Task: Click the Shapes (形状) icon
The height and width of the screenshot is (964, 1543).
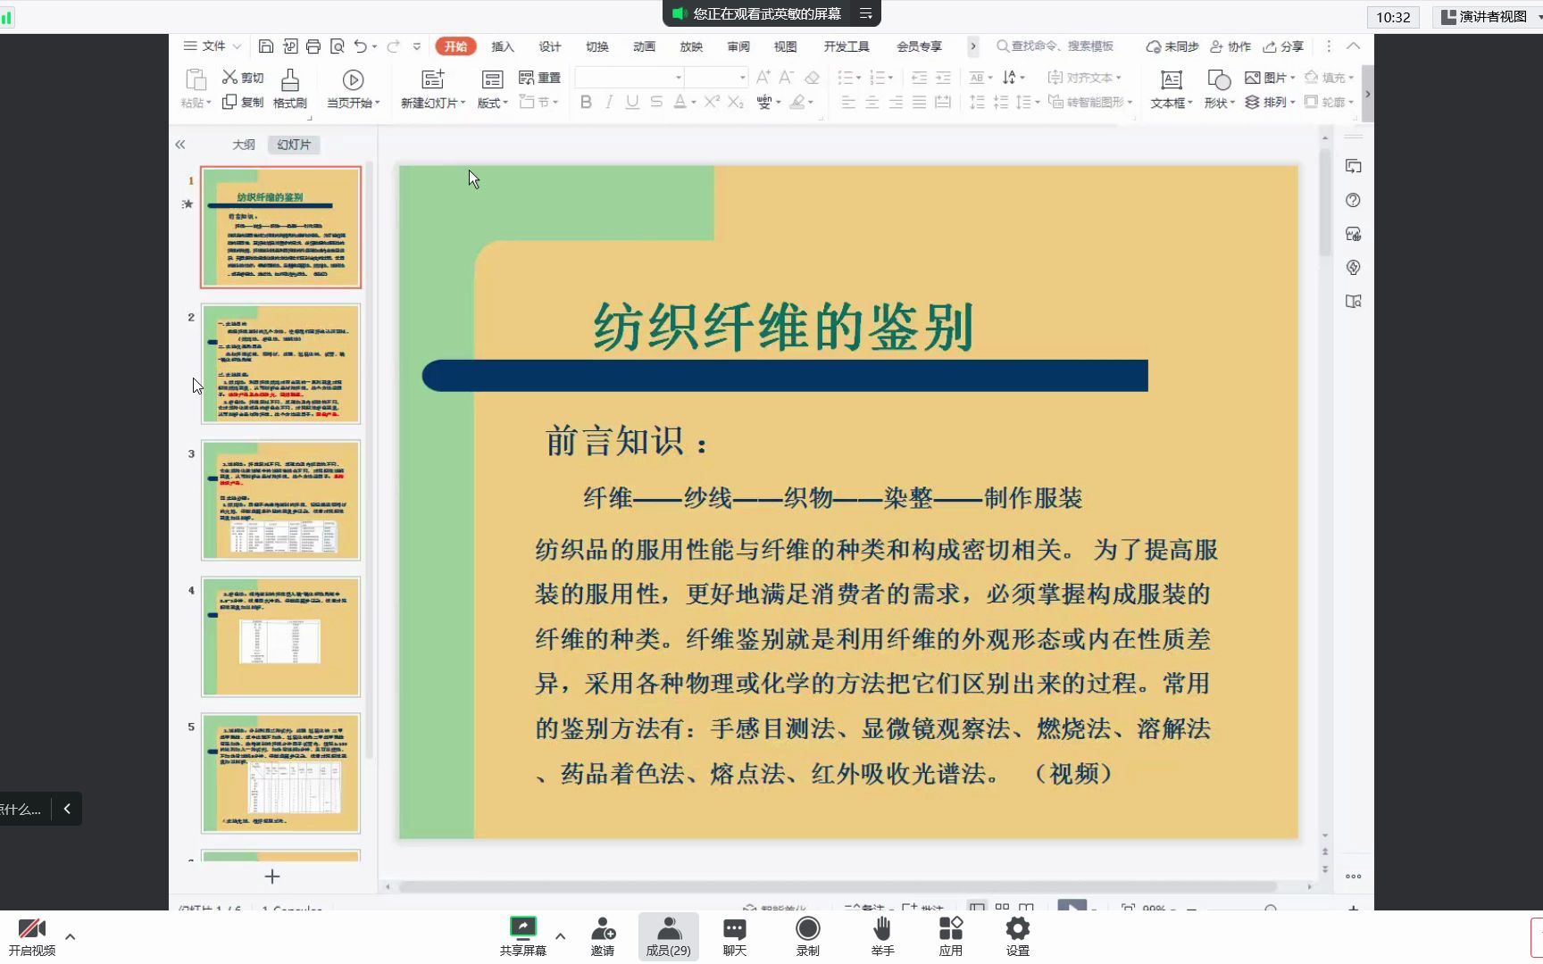Action: pos(1219,79)
